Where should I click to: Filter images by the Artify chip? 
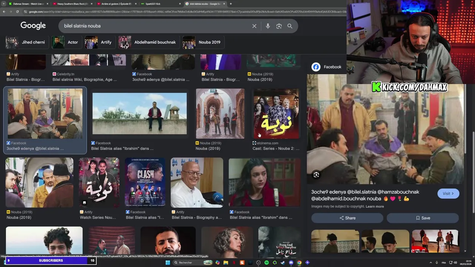pos(100,42)
